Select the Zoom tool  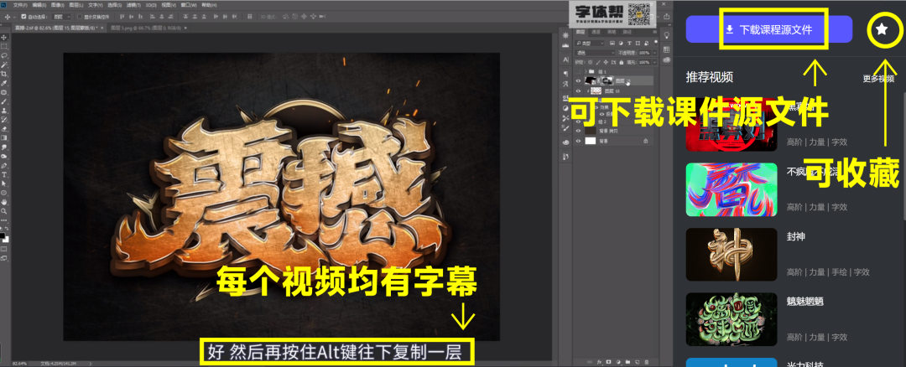click(5, 211)
